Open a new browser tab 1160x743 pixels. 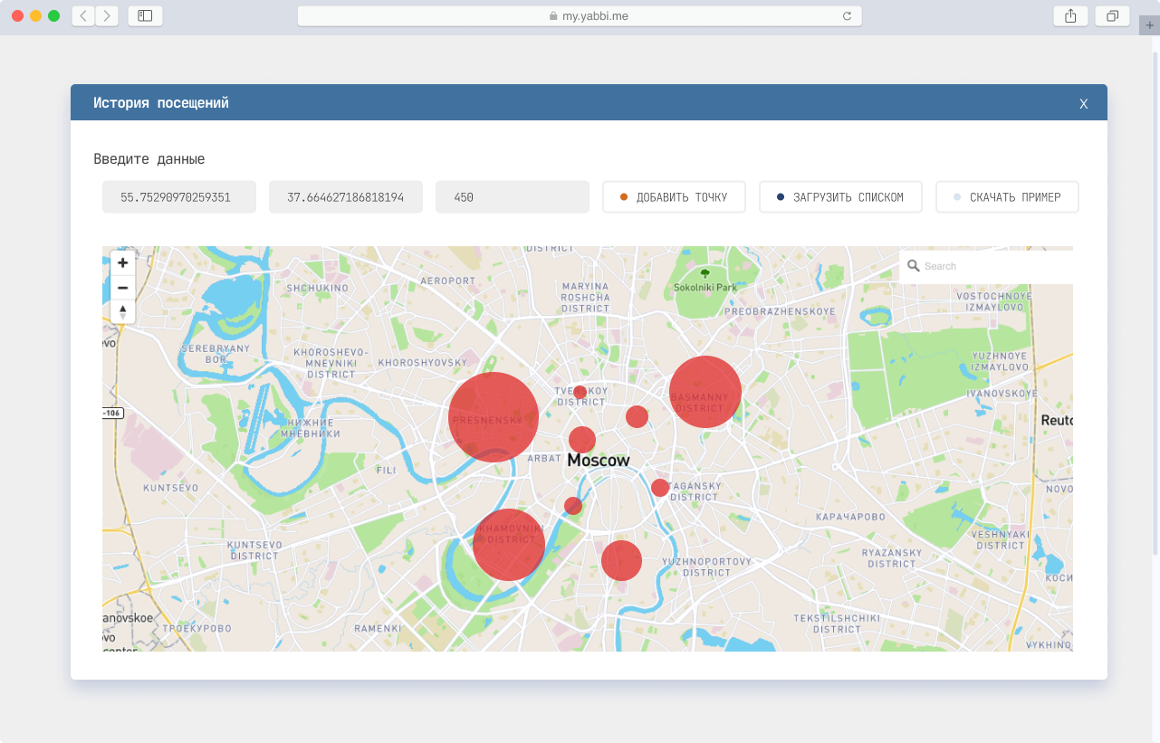1150,26
